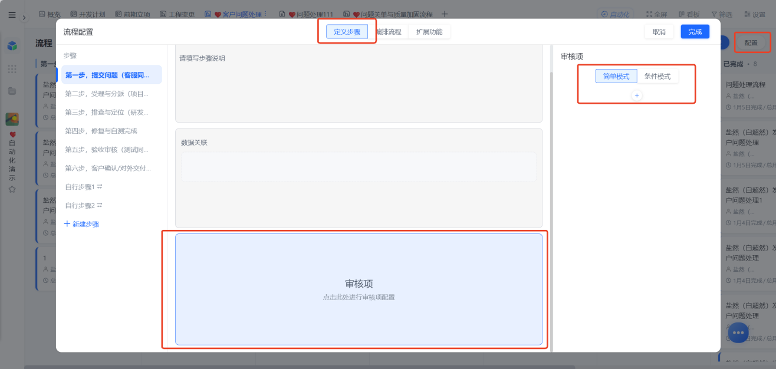Click the blue cube app logo

pos(12,45)
